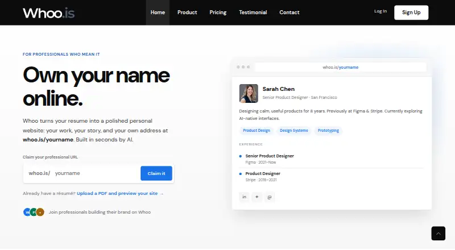Click the sparkle icon in profile card

point(257,197)
